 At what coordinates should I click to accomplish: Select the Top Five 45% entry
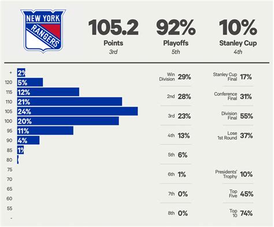[241, 193]
